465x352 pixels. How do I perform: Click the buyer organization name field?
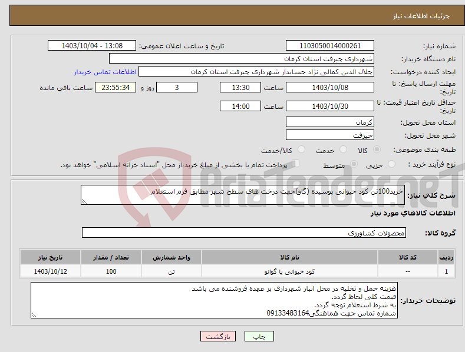[242, 59]
